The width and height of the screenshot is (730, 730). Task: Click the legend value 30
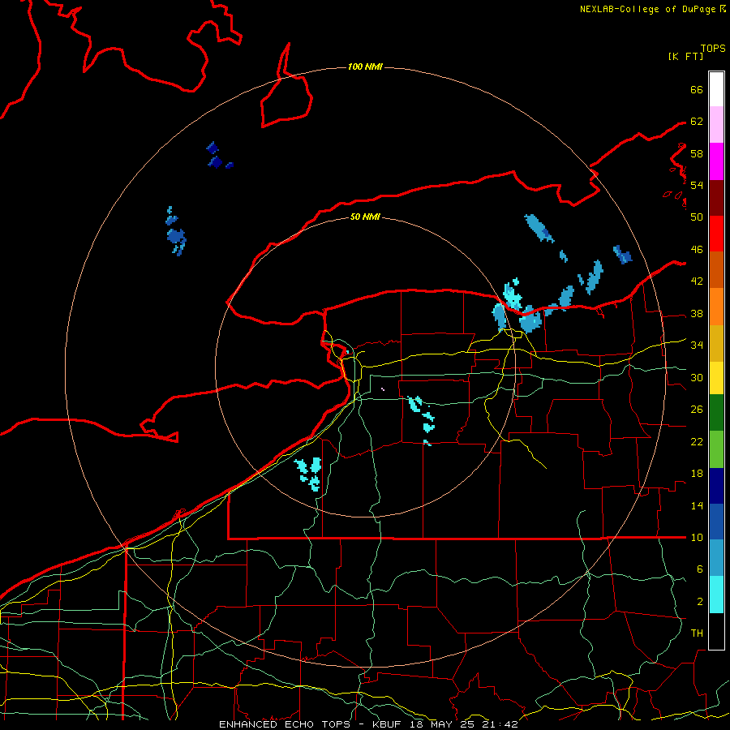(x=697, y=377)
